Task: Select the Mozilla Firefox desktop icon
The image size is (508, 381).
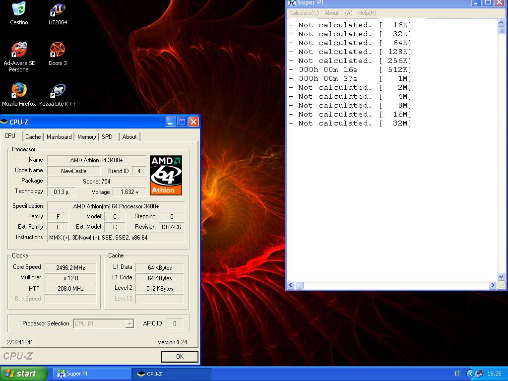Action: pos(19,95)
